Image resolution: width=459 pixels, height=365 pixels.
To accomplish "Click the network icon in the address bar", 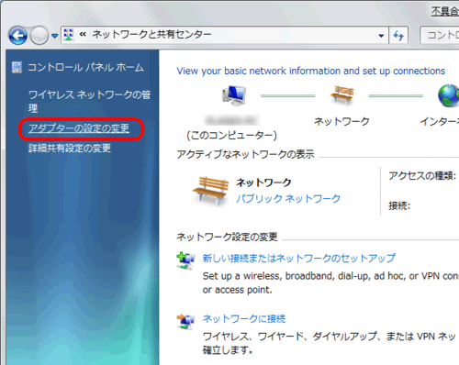I will (69, 35).
